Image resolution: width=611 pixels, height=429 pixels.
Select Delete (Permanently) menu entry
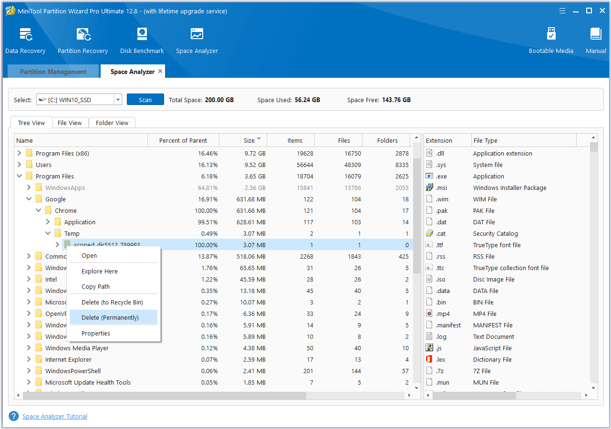[x=113, y=317]
